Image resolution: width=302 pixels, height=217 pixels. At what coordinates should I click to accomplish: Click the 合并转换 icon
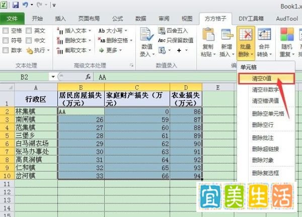click(x=264, y=34)
